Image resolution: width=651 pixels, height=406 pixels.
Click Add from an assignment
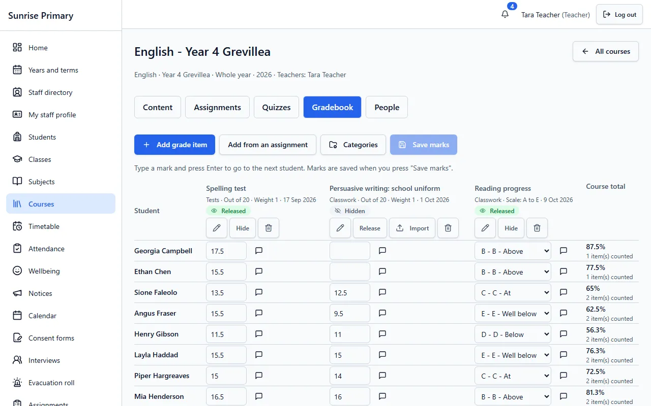pyautogui.click(x=268, y=145)
